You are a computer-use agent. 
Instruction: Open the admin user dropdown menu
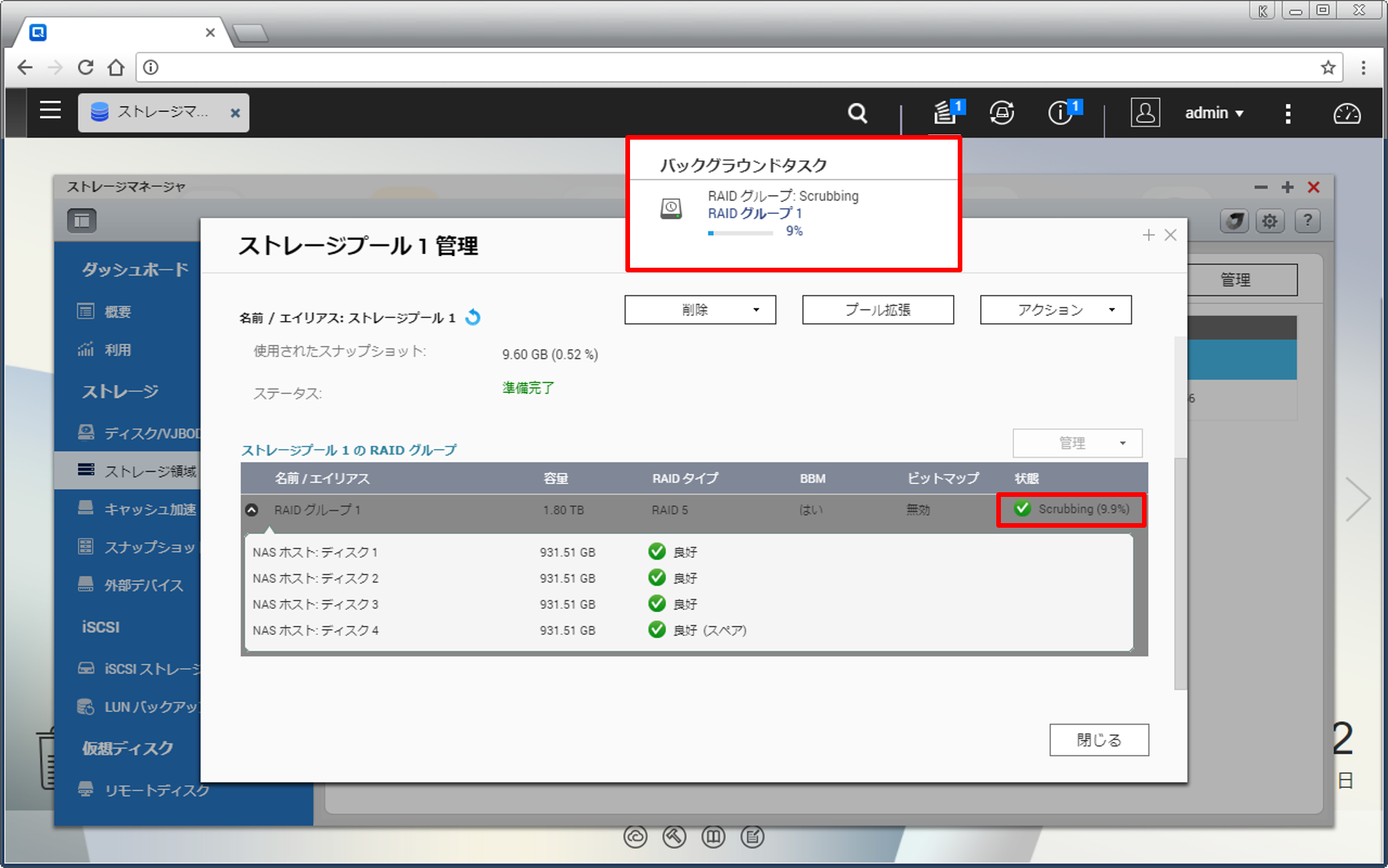pyautogui.click(x=1214, y=113)
